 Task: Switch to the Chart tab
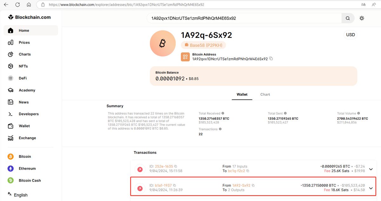(x=265, y=94)
